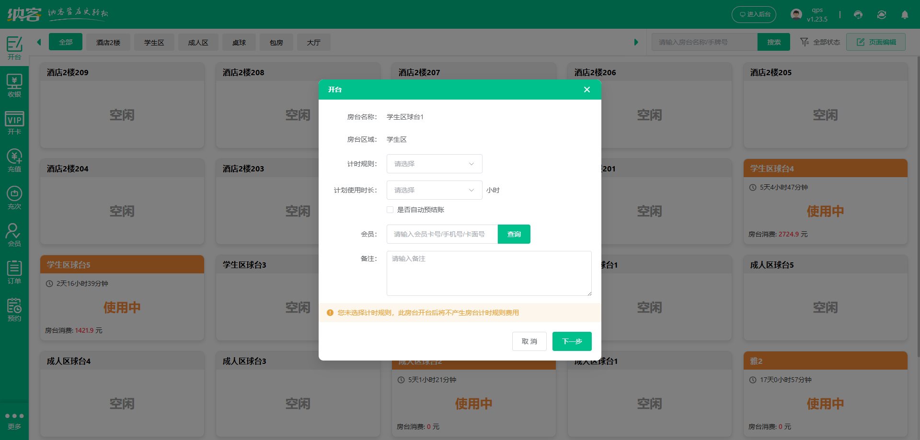920x440 pixels.
Task: Open the 充值 recharge sidebar icon
Action: point(14,161)
